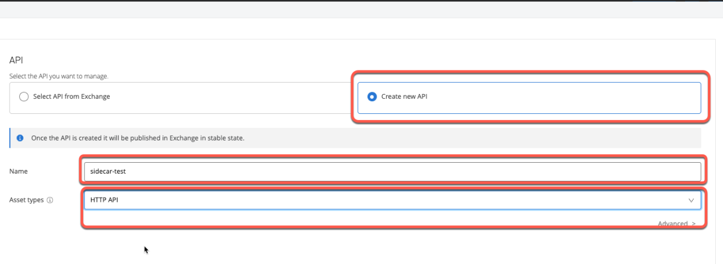Open the Asset types dropdown

pyautogui.click(x=392, y=200)
